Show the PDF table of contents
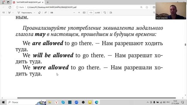Screen dimensions: 187x105 pos(4,13)
